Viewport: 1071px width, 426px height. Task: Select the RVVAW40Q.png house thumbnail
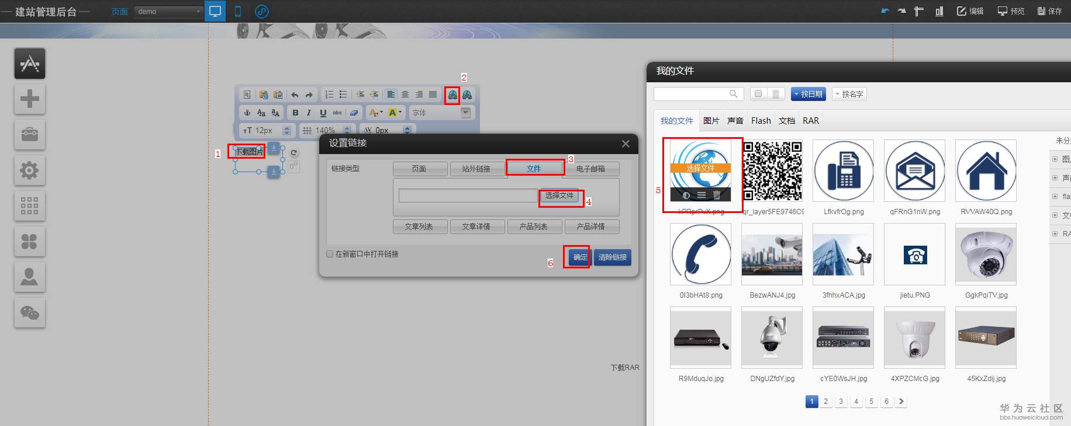pos(986,170)
